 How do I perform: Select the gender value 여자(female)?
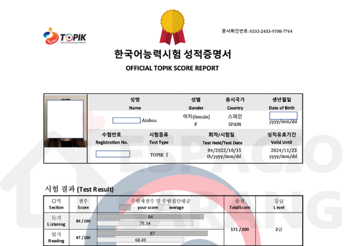pyautogui.click(x=196, y=116)
